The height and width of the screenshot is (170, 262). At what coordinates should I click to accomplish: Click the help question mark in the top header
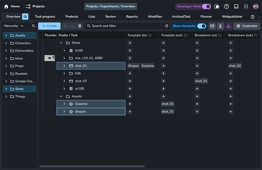pos(227,6)
